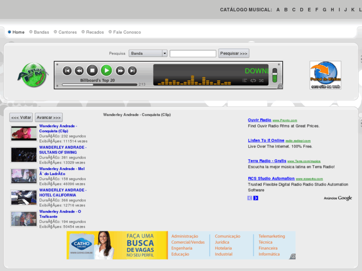Stop the radio player
The image size is (362, 271).
click(x=92, y=70)
